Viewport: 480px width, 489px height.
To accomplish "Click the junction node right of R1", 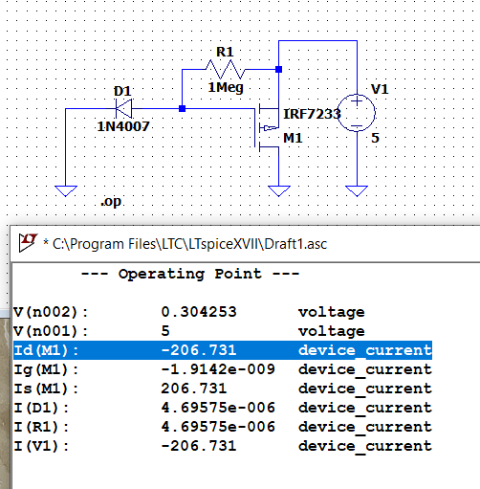I will [x=278, y=69].
